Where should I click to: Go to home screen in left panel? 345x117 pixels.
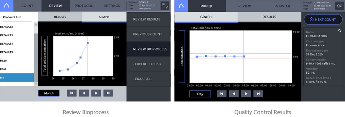(7, 6)
